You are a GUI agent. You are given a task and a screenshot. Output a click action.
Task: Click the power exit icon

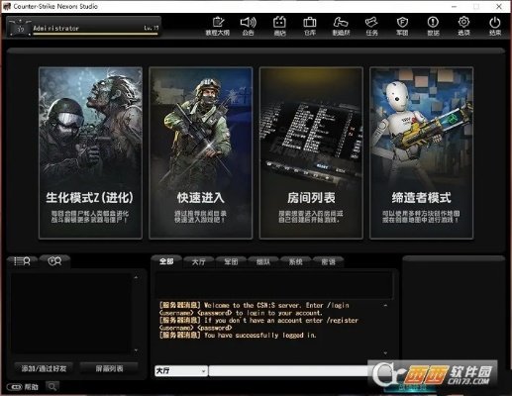pos(495,26)
